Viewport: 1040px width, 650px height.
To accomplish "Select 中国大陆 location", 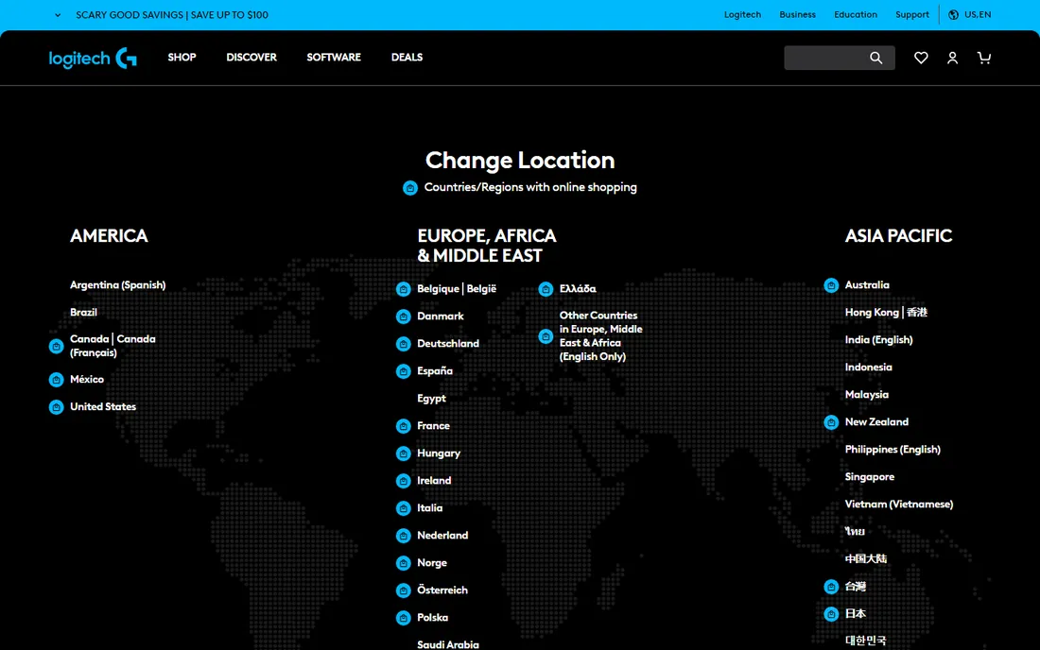I will [865, 559].
